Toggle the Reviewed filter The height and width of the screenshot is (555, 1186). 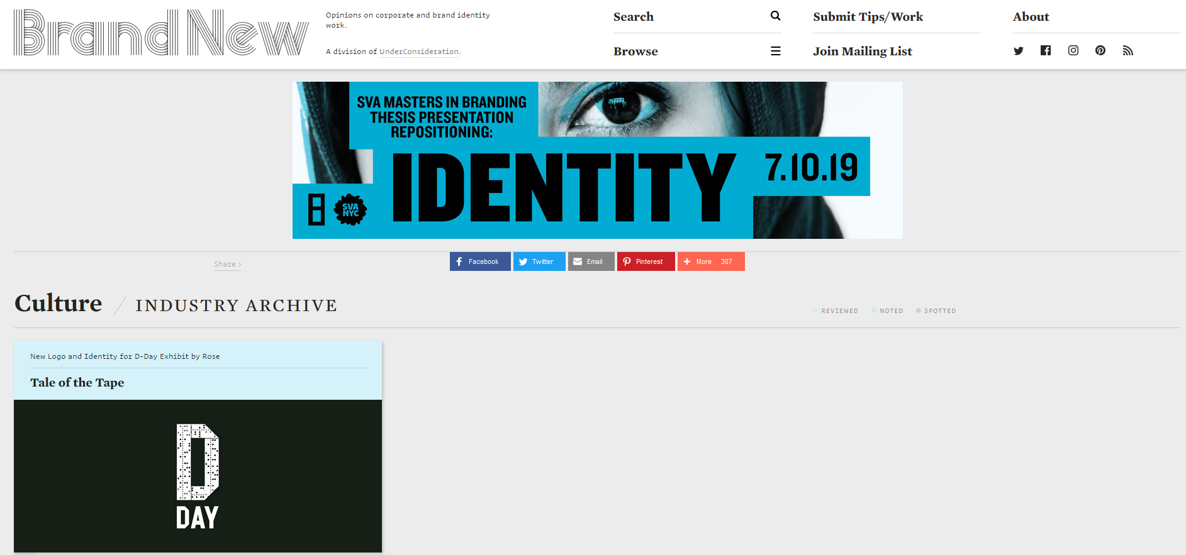tap(836, 310)
